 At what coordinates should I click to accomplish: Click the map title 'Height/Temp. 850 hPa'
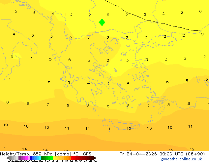(x=27, y=154)
